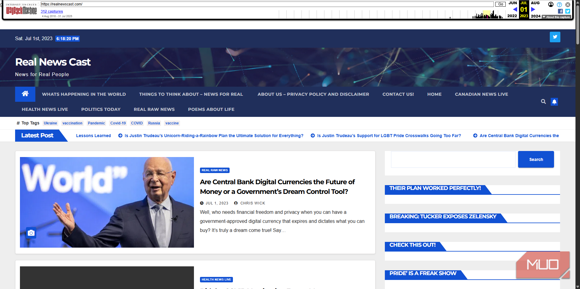Image resolution: width=580 pixels, height=289 pixels.
Task: Open Things to Think About menu item
Action: (x=191, y=94)
